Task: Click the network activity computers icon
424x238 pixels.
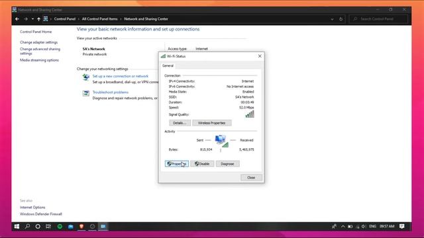Action: click(221, 141)
